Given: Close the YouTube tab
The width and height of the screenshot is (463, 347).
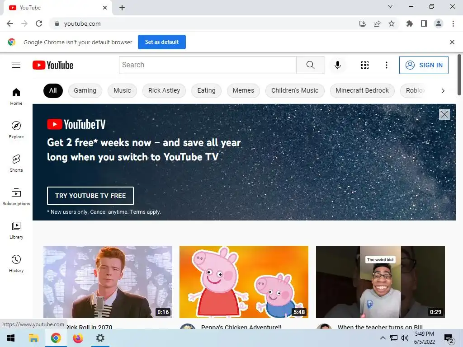Looking at the screenshot, I should 105,8.
